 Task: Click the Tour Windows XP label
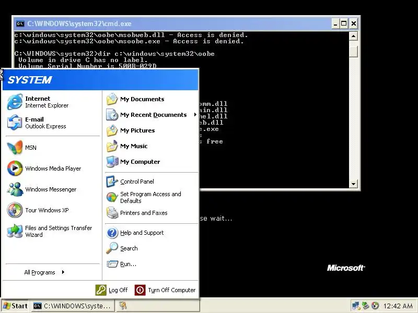[x=47, y=210]
